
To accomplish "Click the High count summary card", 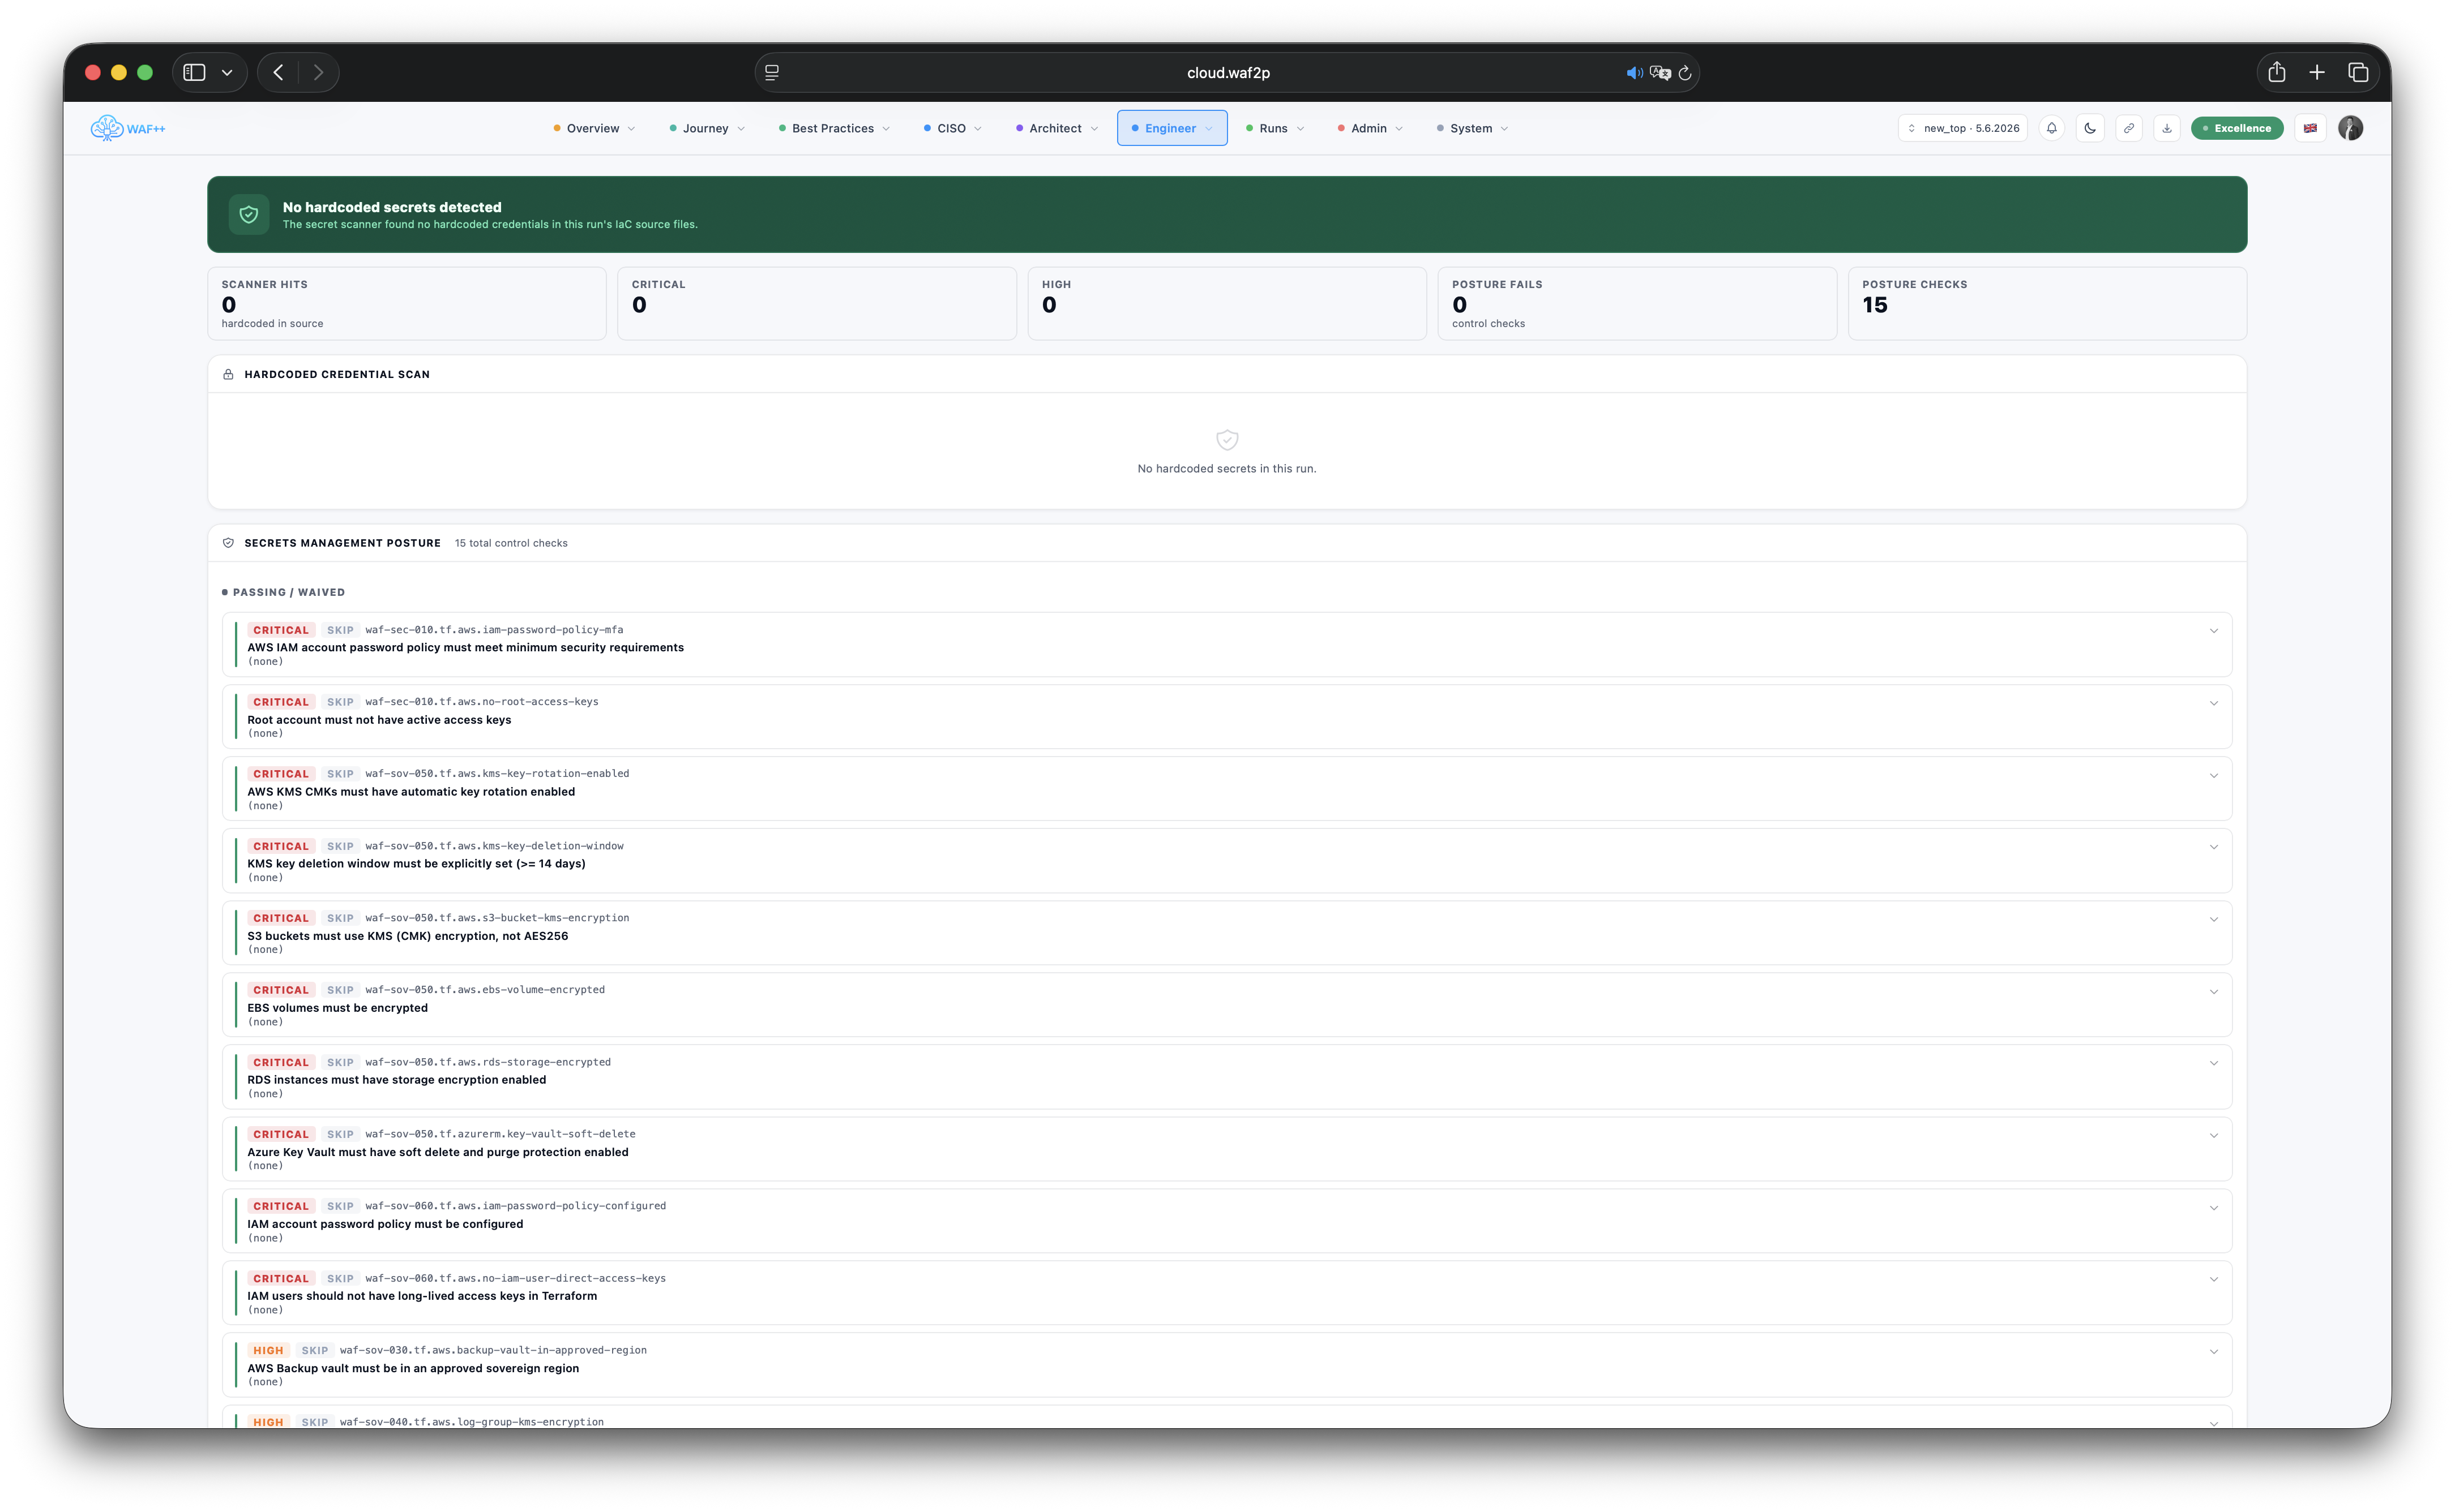I will coord(1226,303).
